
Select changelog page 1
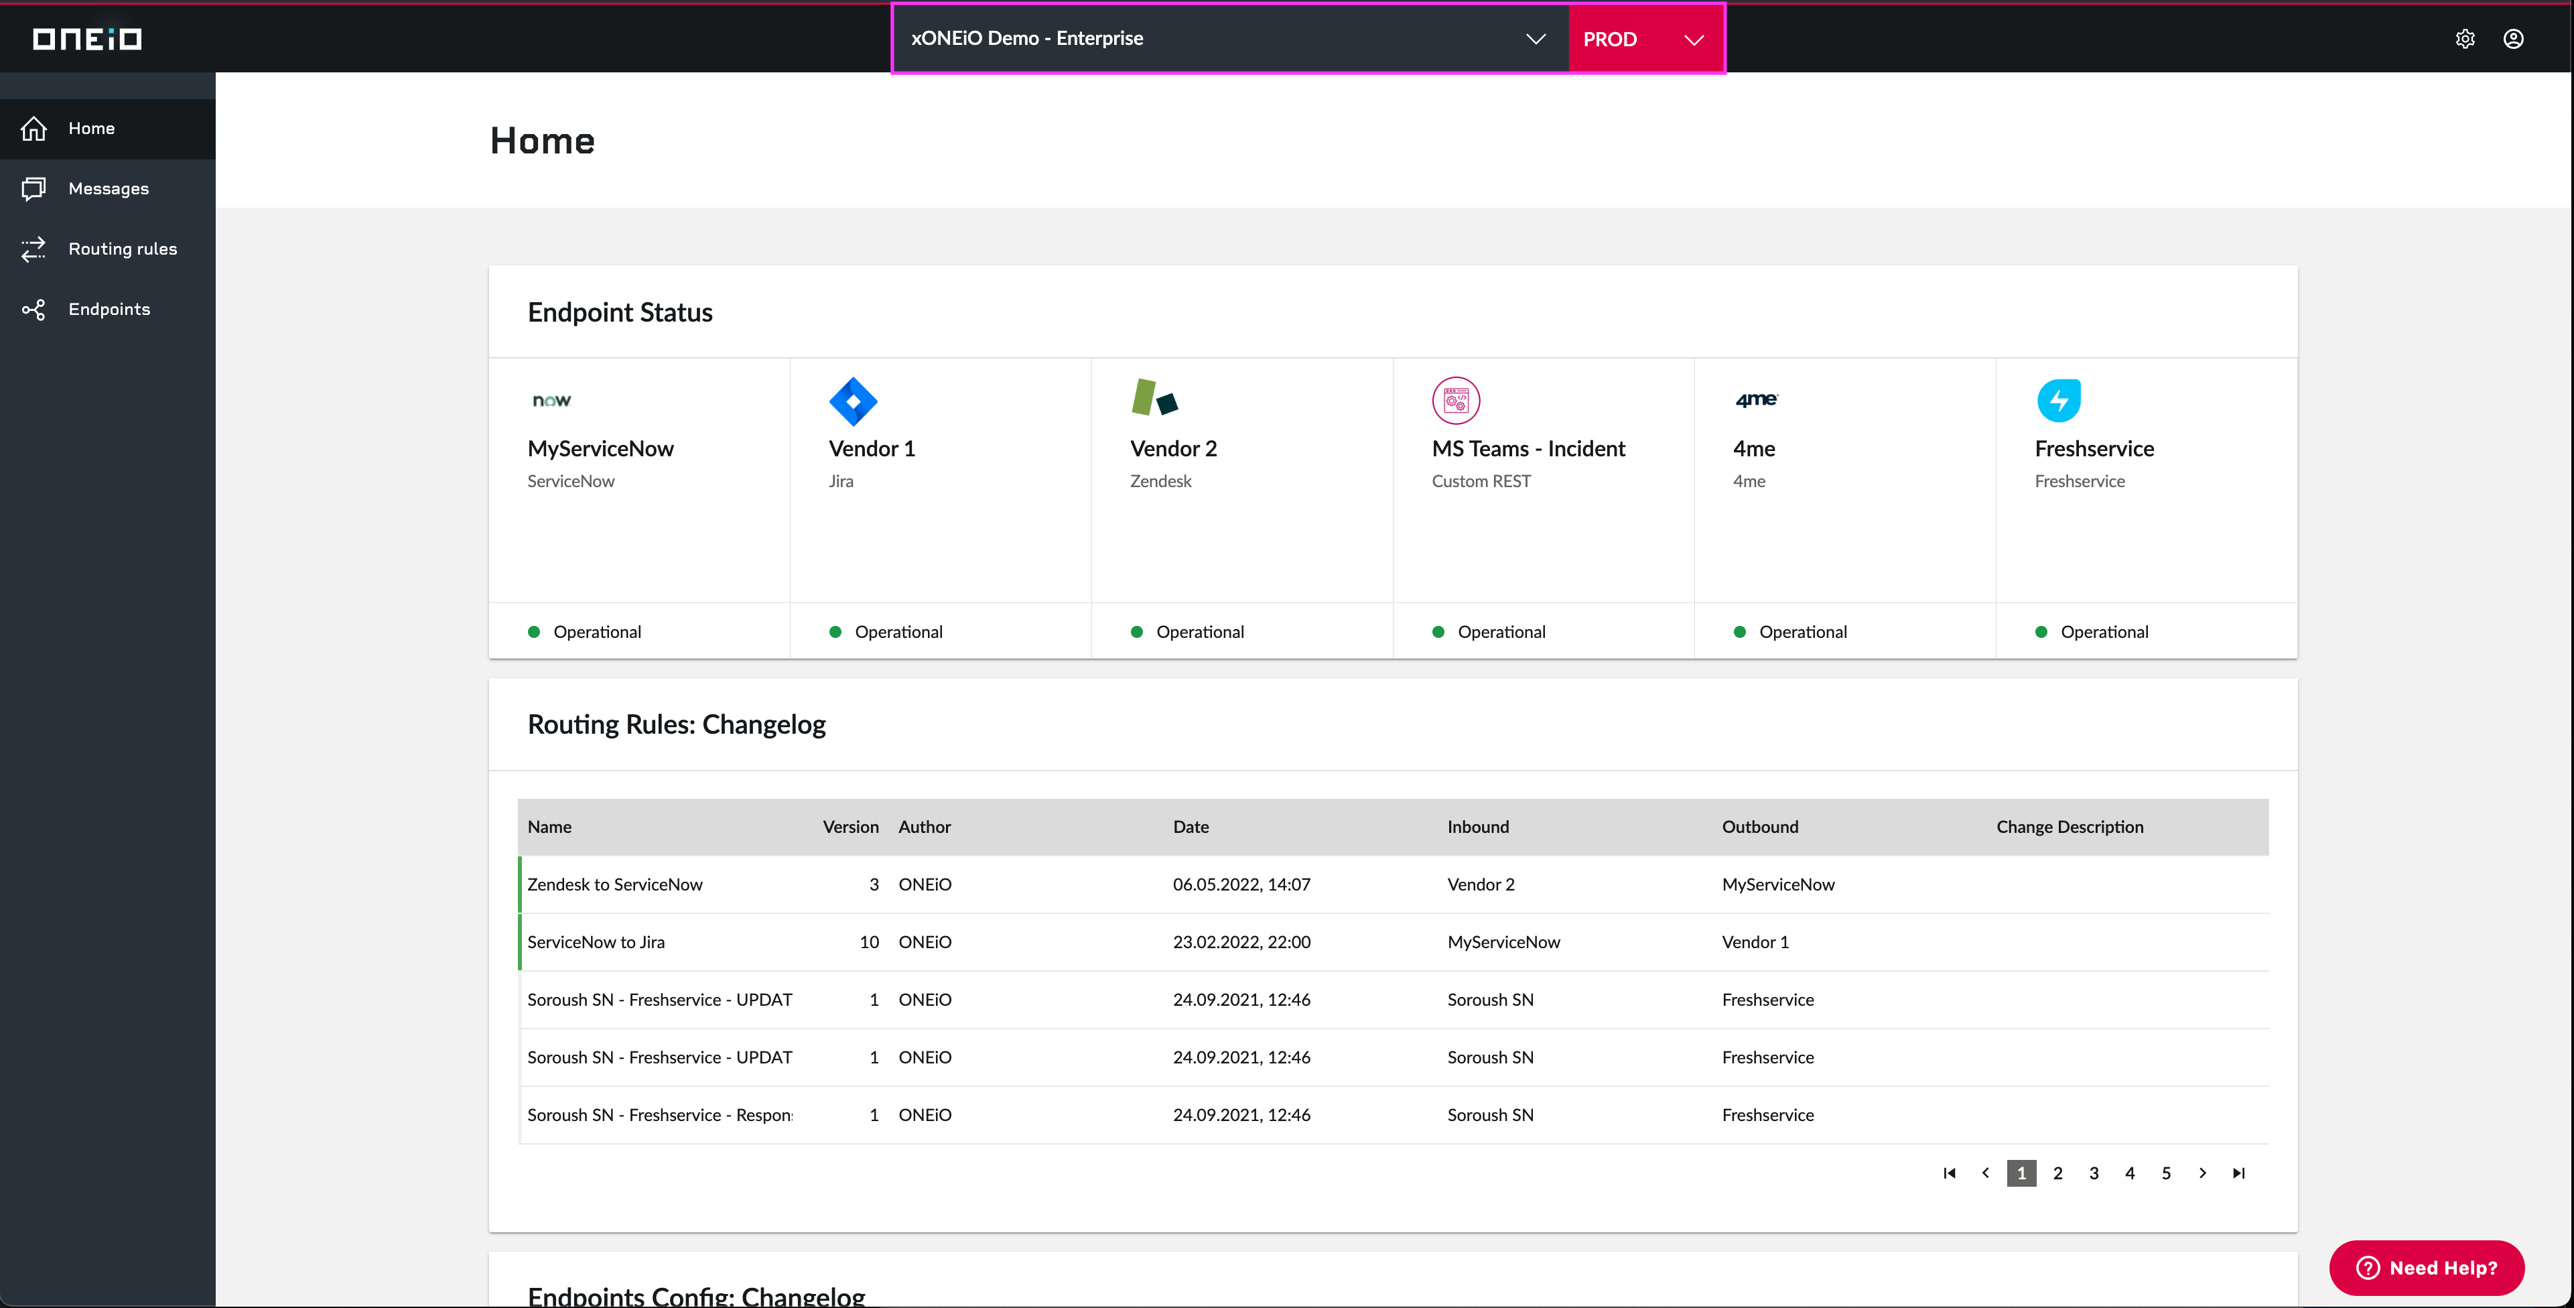pos(2021,1173)
